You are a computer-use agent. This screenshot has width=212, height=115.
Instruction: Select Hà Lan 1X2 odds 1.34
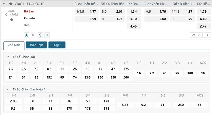coord(134,11)
